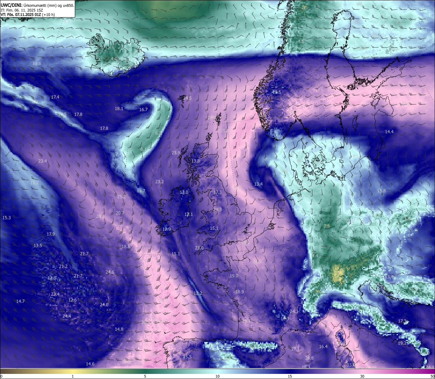Click the 24.4 value label
The image size is (435, 379).
(67, 316)
